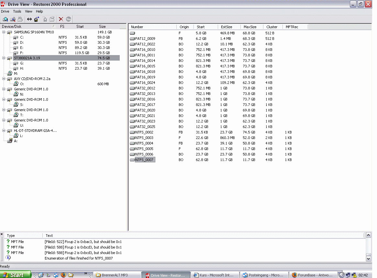The image size is (377, 278).
Task: Click the disc icon beside M:
Action: coord(10,74)
